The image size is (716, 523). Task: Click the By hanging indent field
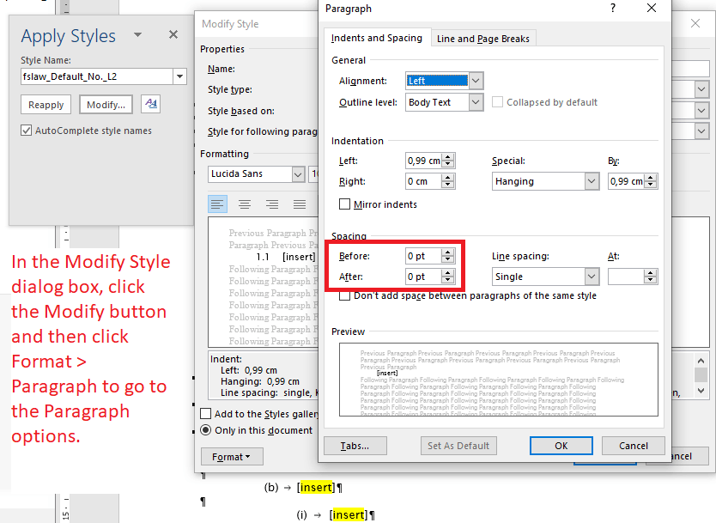click(626, 181)
